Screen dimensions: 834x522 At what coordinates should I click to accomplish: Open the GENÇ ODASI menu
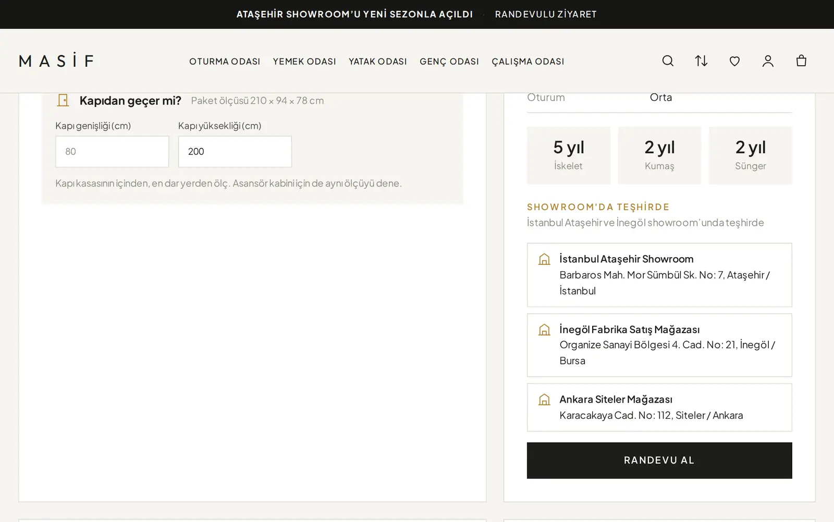(449, 62)
